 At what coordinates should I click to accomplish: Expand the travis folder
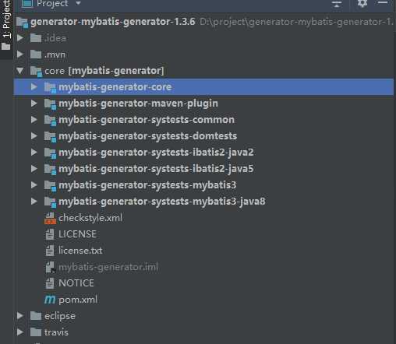20,332
